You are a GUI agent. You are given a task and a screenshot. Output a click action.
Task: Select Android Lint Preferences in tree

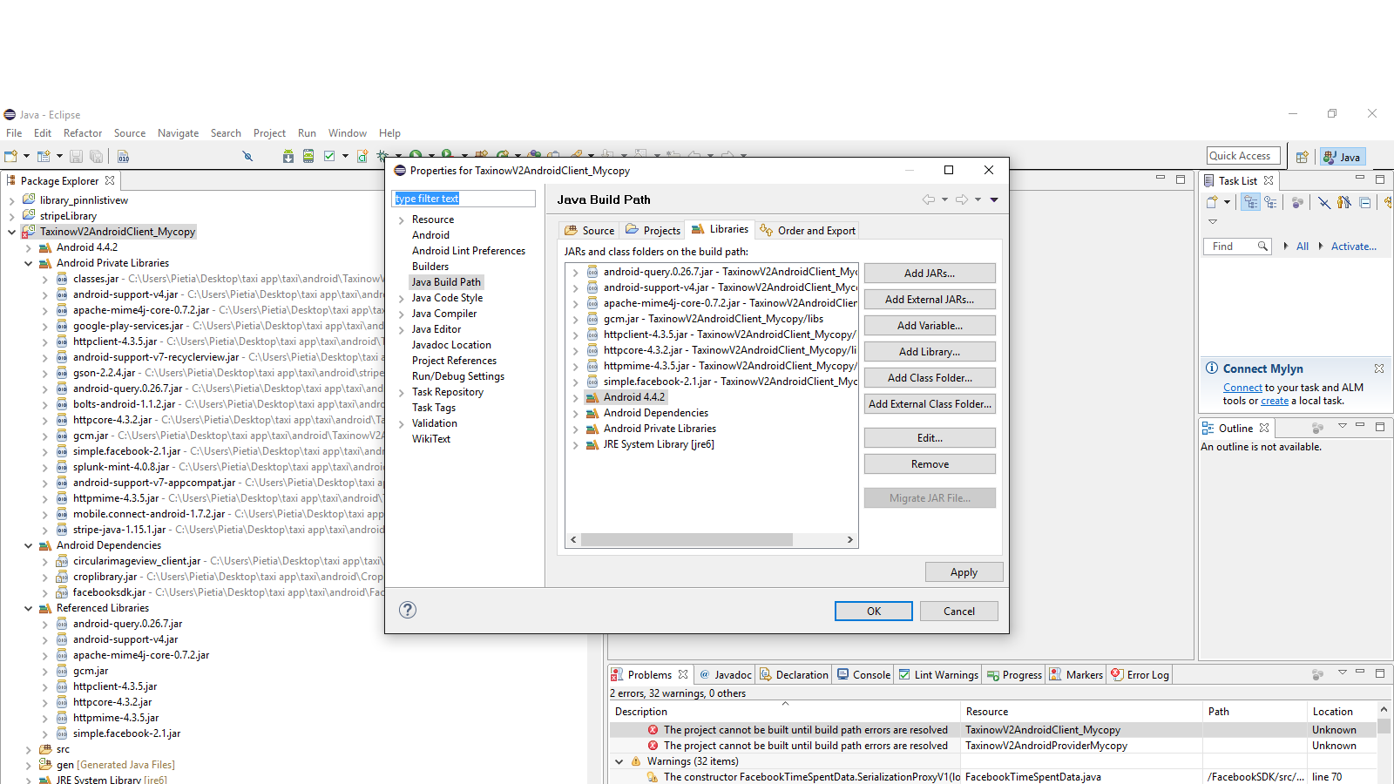click(469, 251)
